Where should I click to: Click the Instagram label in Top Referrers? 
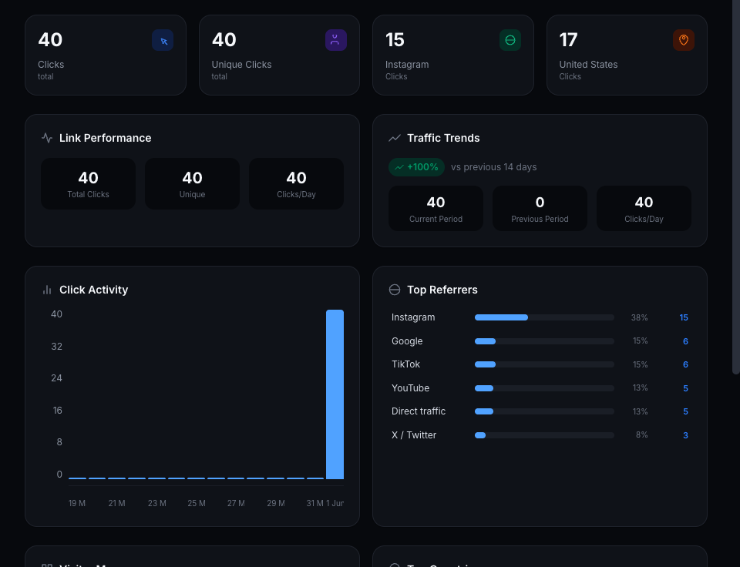[413, 317]
